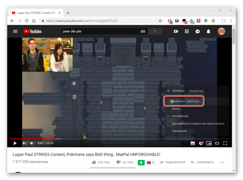Viewport: 243px width, 180px height.
Task: Go forward in browser history
Action: coord(19,21)
